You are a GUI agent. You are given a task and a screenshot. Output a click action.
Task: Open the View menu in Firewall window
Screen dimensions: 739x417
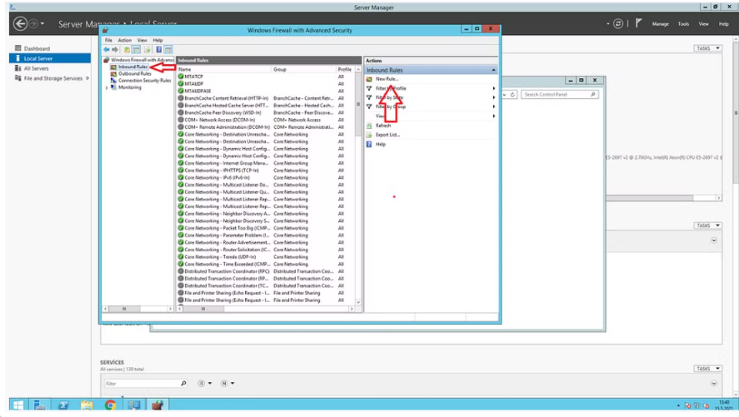click(x=142, y=41)
